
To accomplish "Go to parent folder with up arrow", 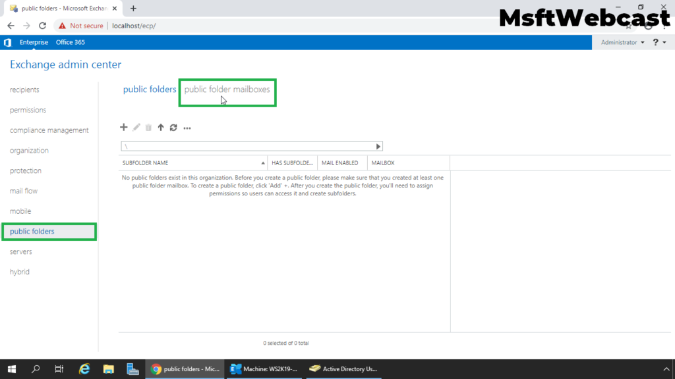I will pos(161,127).
